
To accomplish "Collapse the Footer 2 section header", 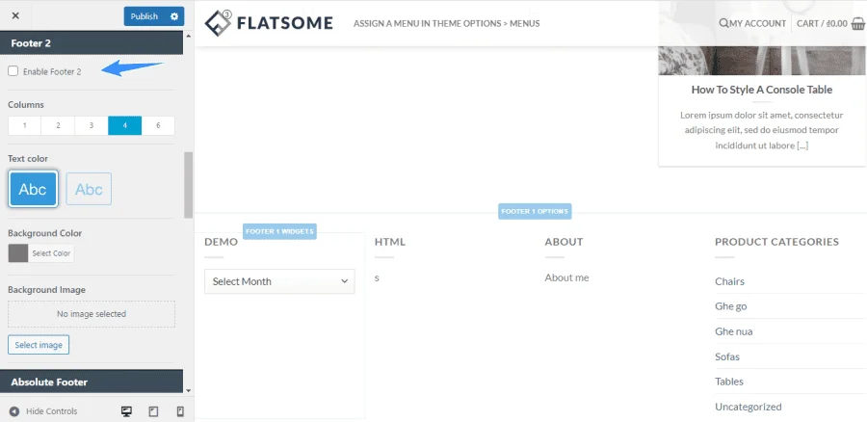I will [x=92, y=42].
